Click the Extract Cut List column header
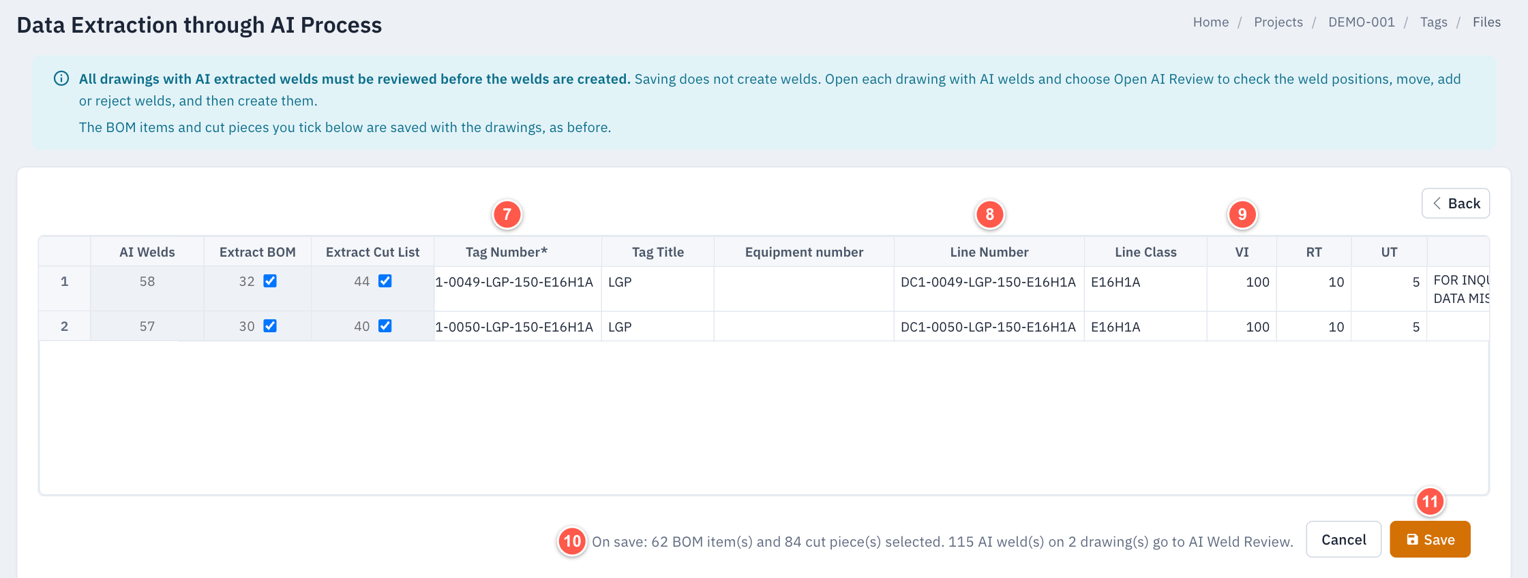Viewport: 1528px width, 578px height. [x=373, y=252]
